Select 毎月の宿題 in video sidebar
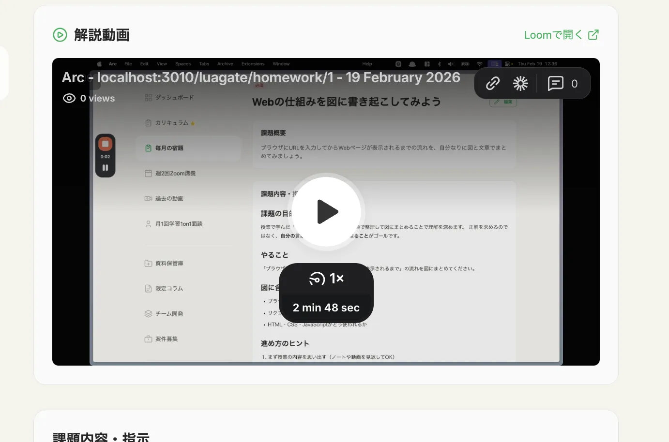Screen dimensions: 669x442 pyautogui.click(x=169, y=148)
